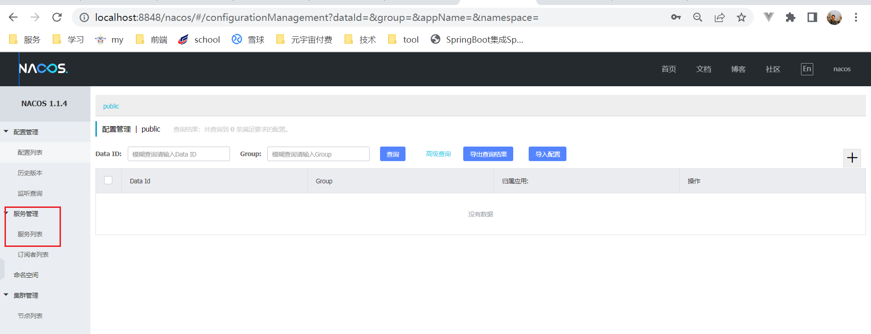Open 服务列表 in the sidebar
This screenshot has height=334, width=871.
pos(30,234)
